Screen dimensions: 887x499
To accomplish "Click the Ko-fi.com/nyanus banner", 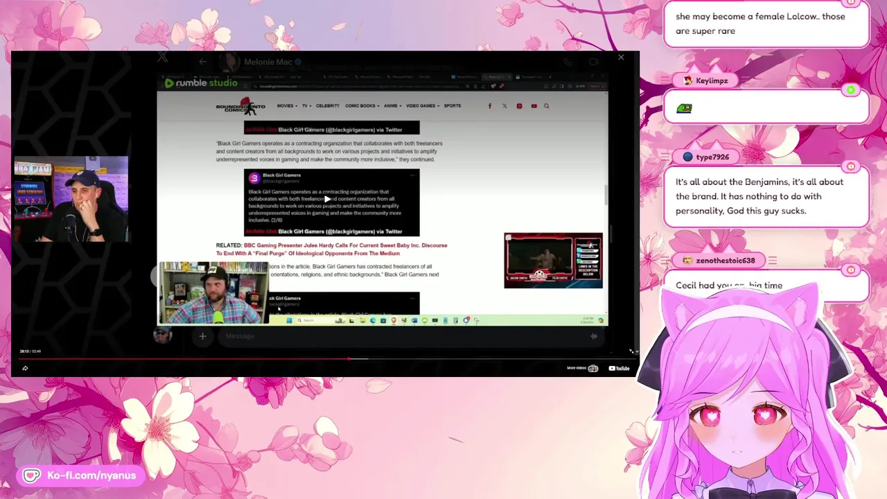I will 82,475.
